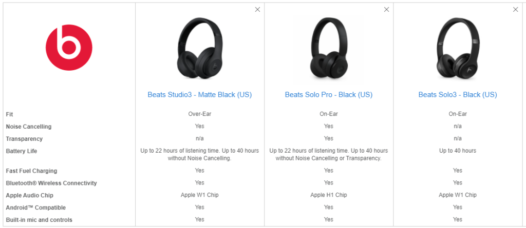The width and height of the screenshot is (526, 228).
Task: Click the Beats Solo3 headphone image
Action: 458,49
